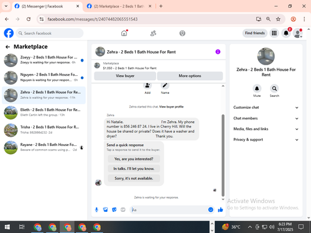Click the Facebook logo icon
Screen dimensions: 311x233
(x=9, y=33)
